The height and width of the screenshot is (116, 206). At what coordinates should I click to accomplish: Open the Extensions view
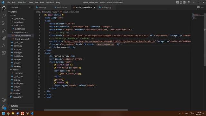tap(4, 38)
